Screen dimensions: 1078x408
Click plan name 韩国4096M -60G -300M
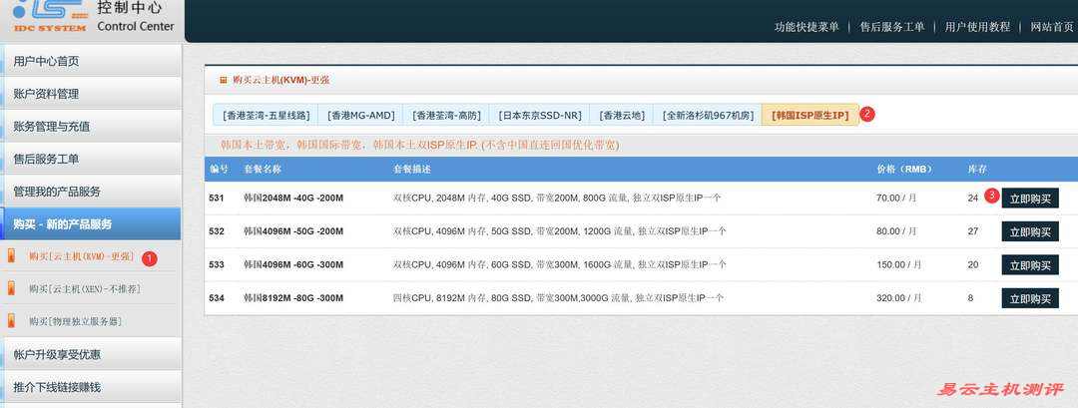click(292, 264)
